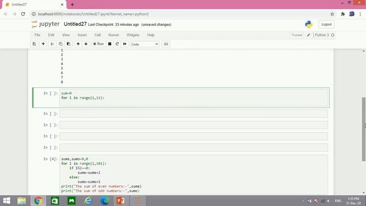Move selected cell up with the arrow icon

(78, 44)
